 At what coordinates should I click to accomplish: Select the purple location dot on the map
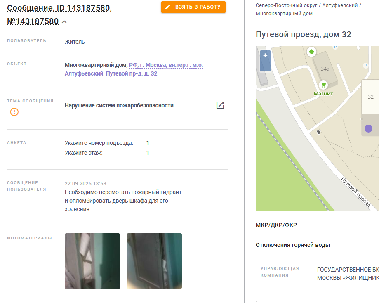(368, 128)
